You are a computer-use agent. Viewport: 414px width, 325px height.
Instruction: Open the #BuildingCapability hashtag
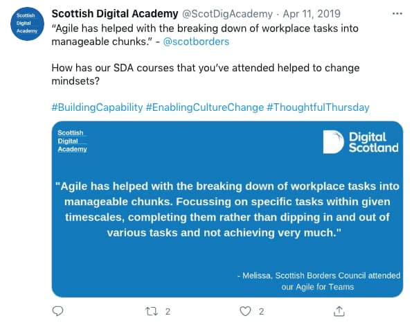pyautogui.click(x=97, y=107)
